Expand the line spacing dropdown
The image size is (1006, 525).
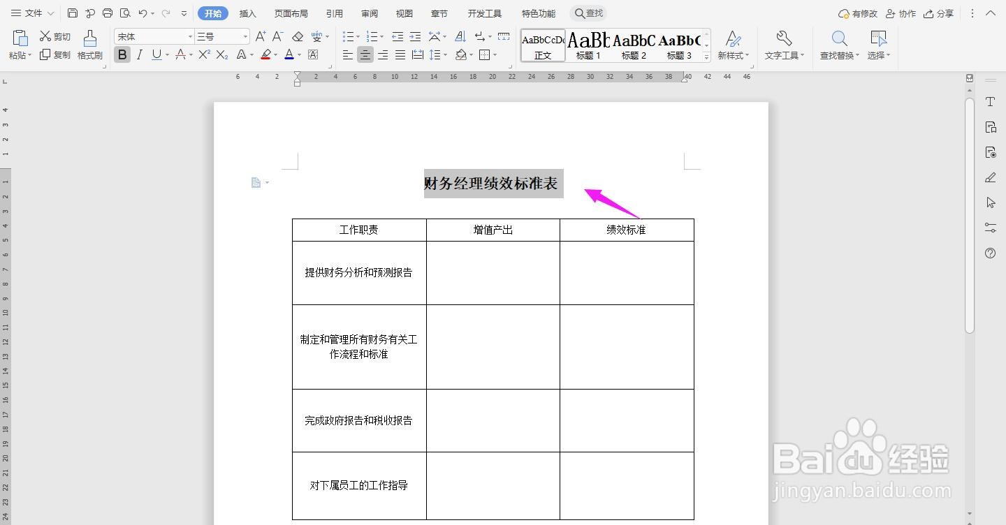(446, 54)
